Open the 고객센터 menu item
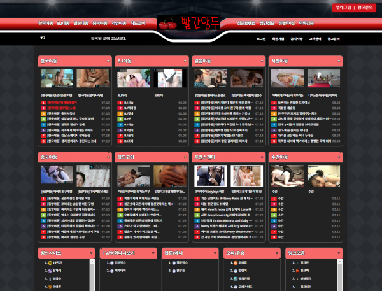382x291 pixels. click(315, 38)
